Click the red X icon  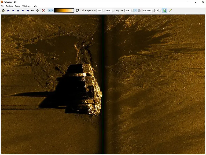pos(43,10)
